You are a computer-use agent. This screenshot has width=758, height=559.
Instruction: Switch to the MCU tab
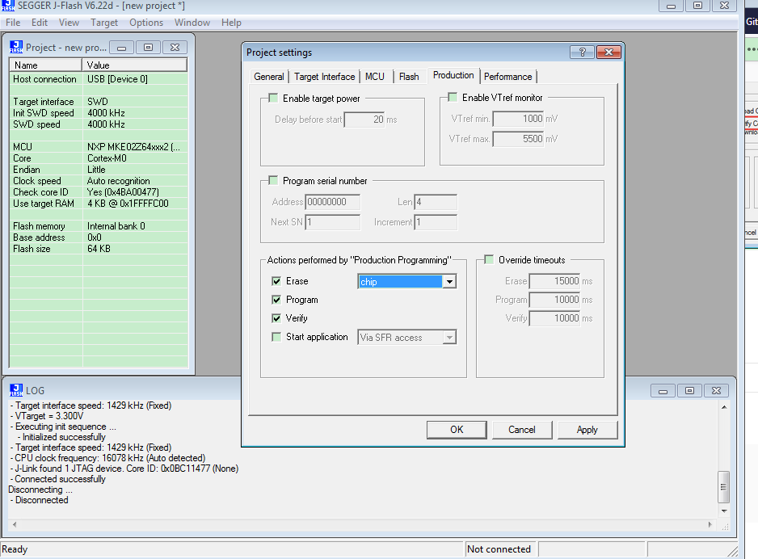coord(375,77)
